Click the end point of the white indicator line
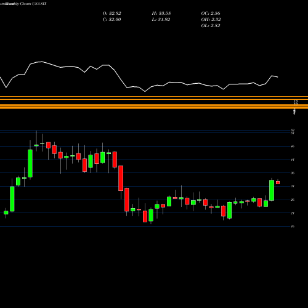This screenshot has width=308, height=308. click(x=278, y=77)
